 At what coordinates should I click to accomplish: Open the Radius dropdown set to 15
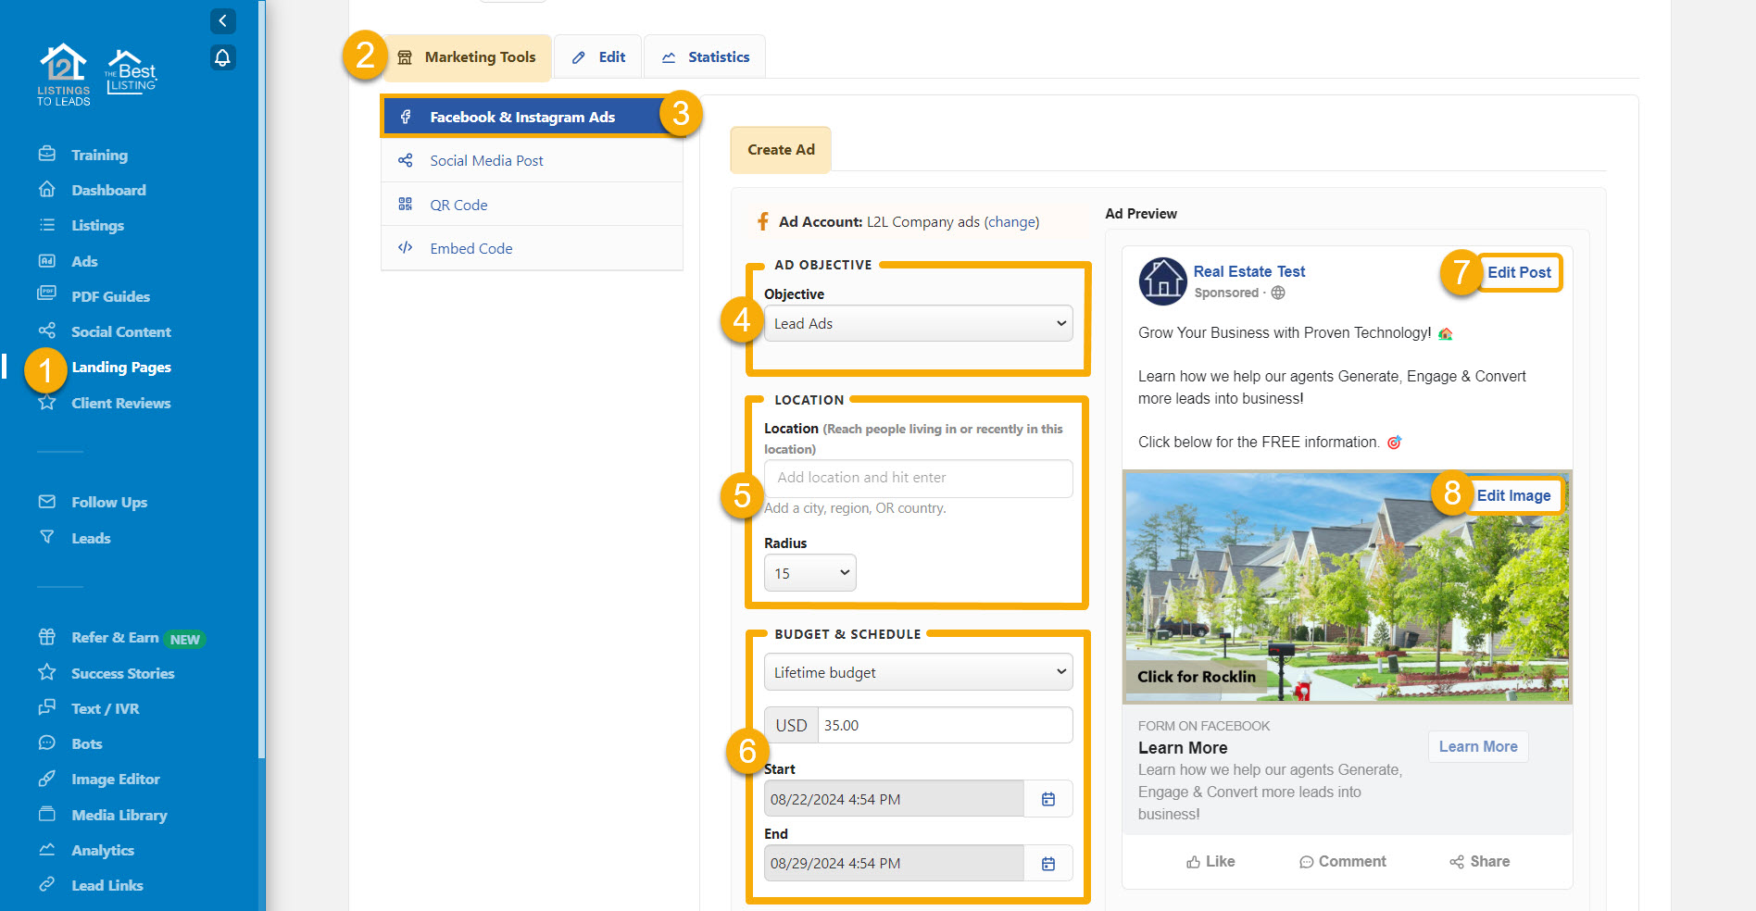[x=809, y=573]
